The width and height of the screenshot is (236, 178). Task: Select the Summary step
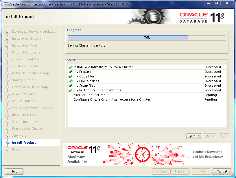(x=19, y=136)
